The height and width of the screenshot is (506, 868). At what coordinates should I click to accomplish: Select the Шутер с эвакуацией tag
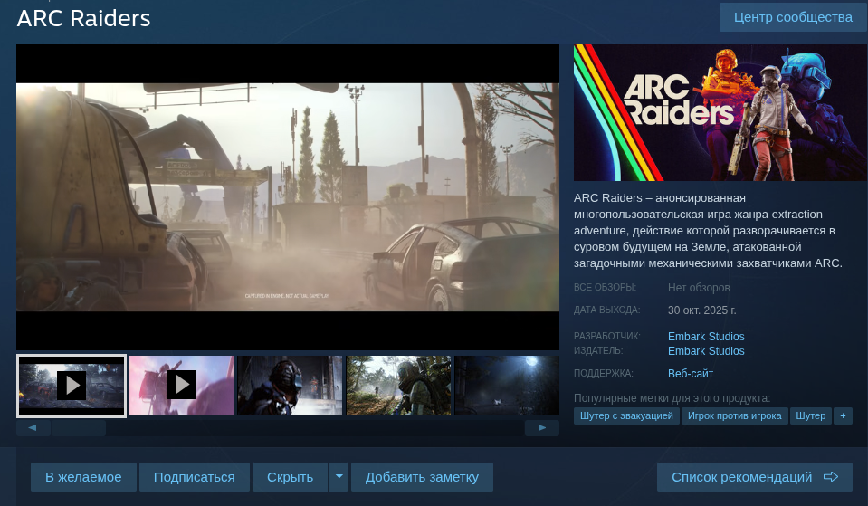[626, 415]
